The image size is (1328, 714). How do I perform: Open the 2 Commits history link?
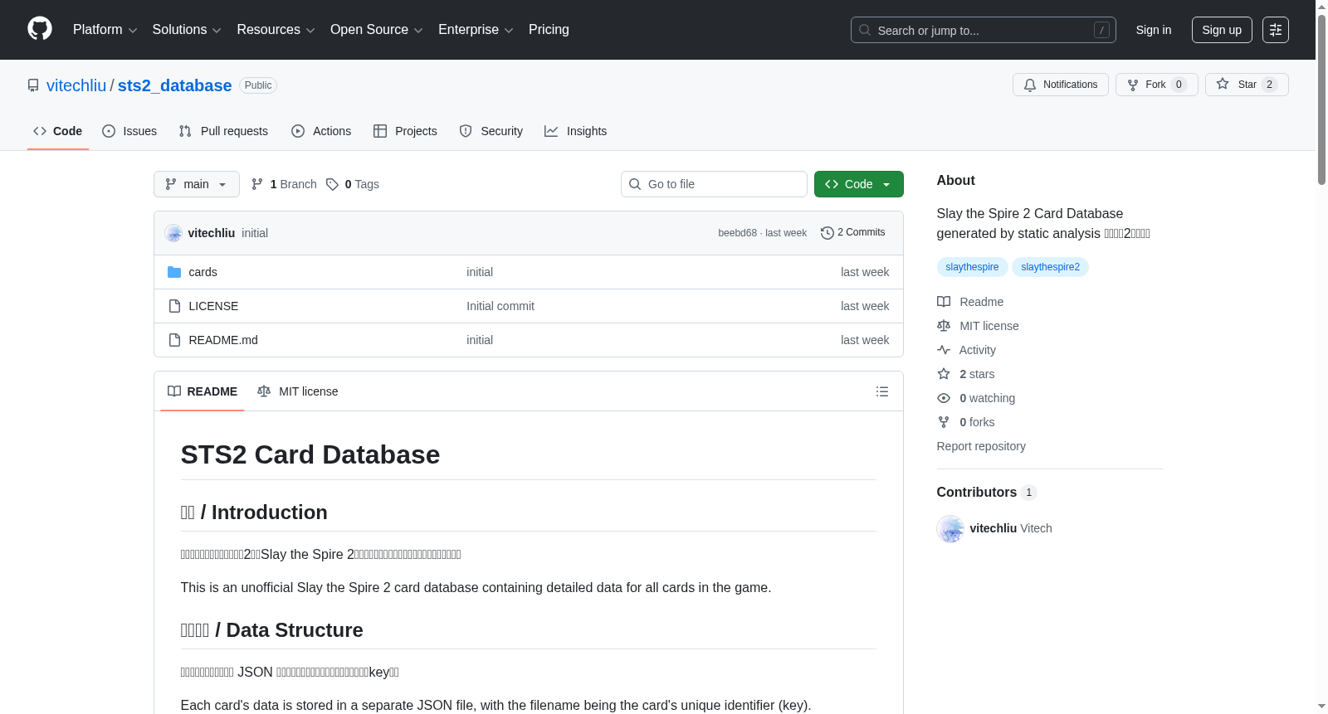pos(853,233)
